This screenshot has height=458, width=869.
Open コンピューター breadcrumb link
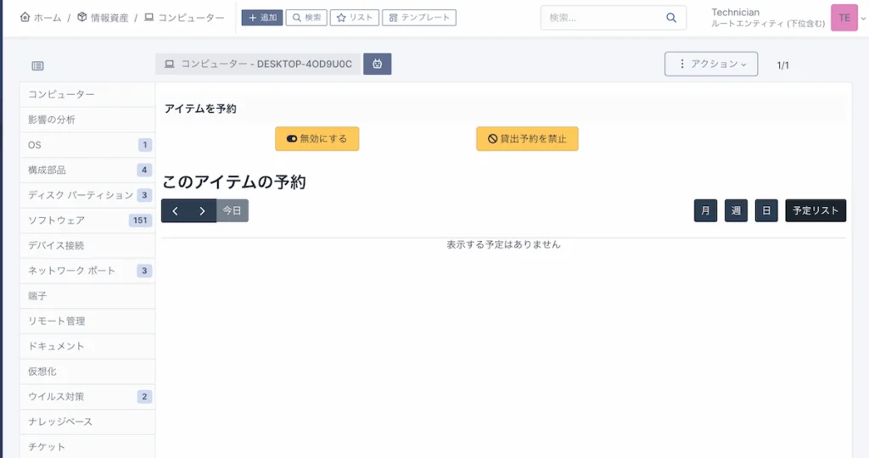coord(191,18)
